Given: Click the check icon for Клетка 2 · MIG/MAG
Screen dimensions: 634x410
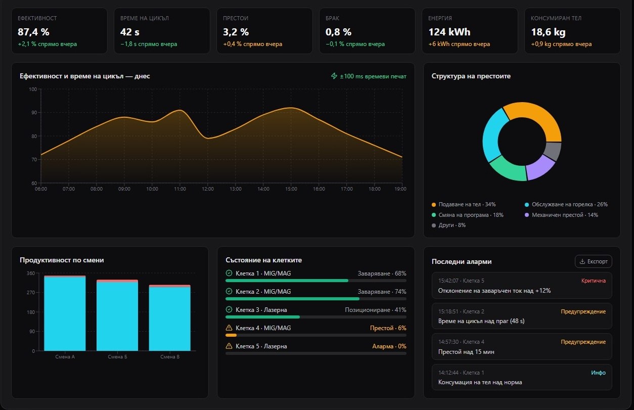Looking at the screenshot, I should tap(229, 292).
